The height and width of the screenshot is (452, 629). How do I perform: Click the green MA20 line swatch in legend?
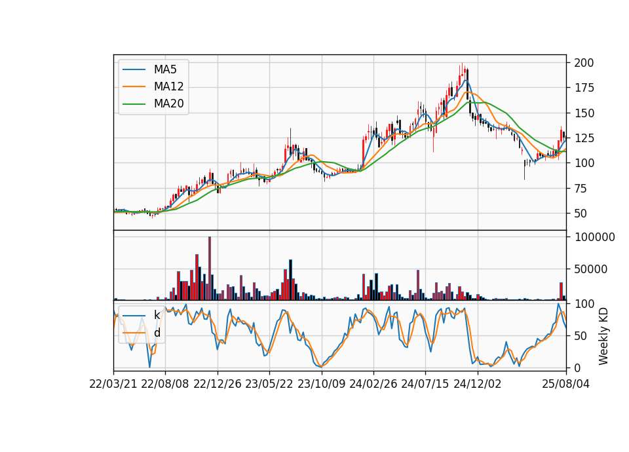[x=134, y=104]
